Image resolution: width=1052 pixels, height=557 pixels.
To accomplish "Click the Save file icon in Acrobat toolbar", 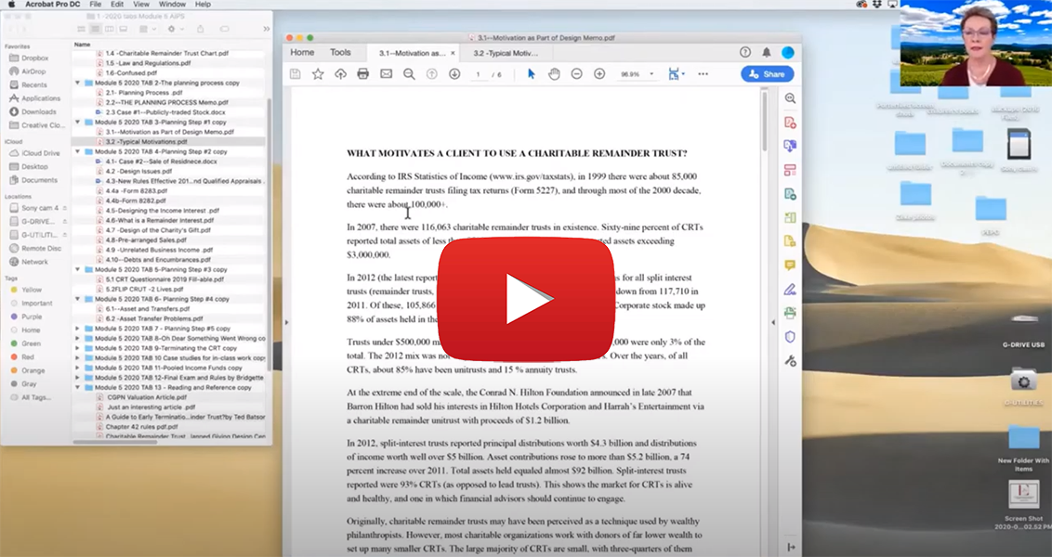I will [x=296, y=74].
